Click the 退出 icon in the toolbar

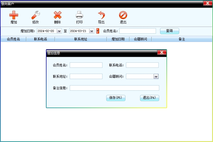[x=123, y=15]
